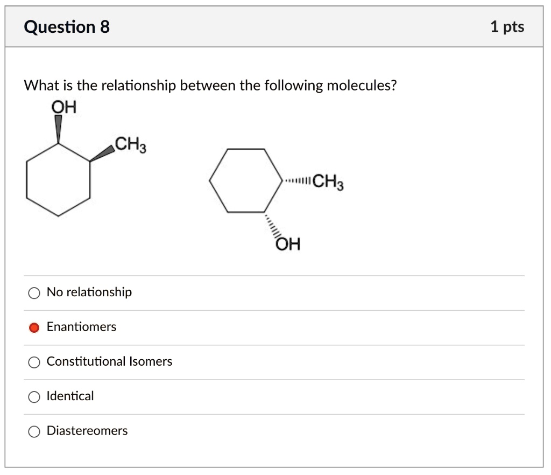This screenshot has height=475, width=551.
Task: Click the CH3 label on the left molecule
Action: coord(127,144)
